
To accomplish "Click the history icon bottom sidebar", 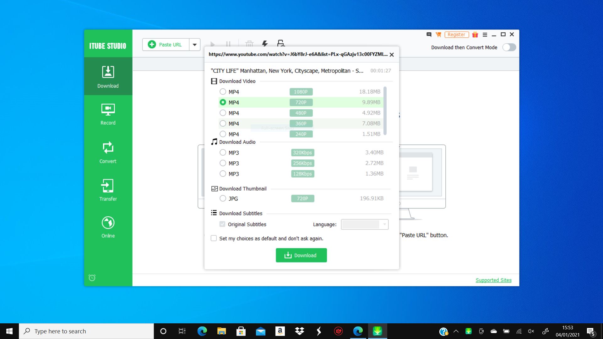I will pyautogui.click(x=92, y=277).
